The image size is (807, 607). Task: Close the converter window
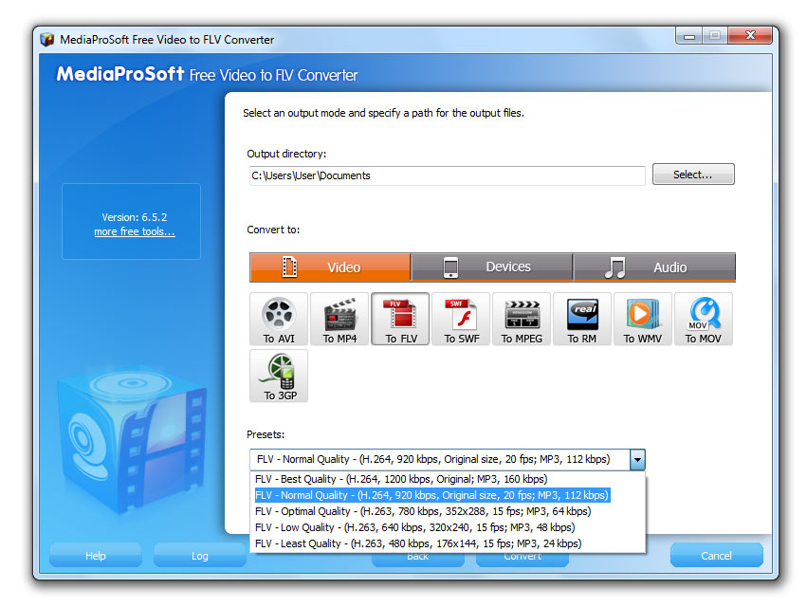750,35
